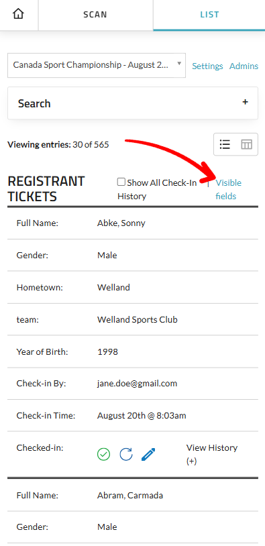Viewport: 265px width, 546px height.
Task: Expand View History for Sonny Abke
Action: pos(212,454)
